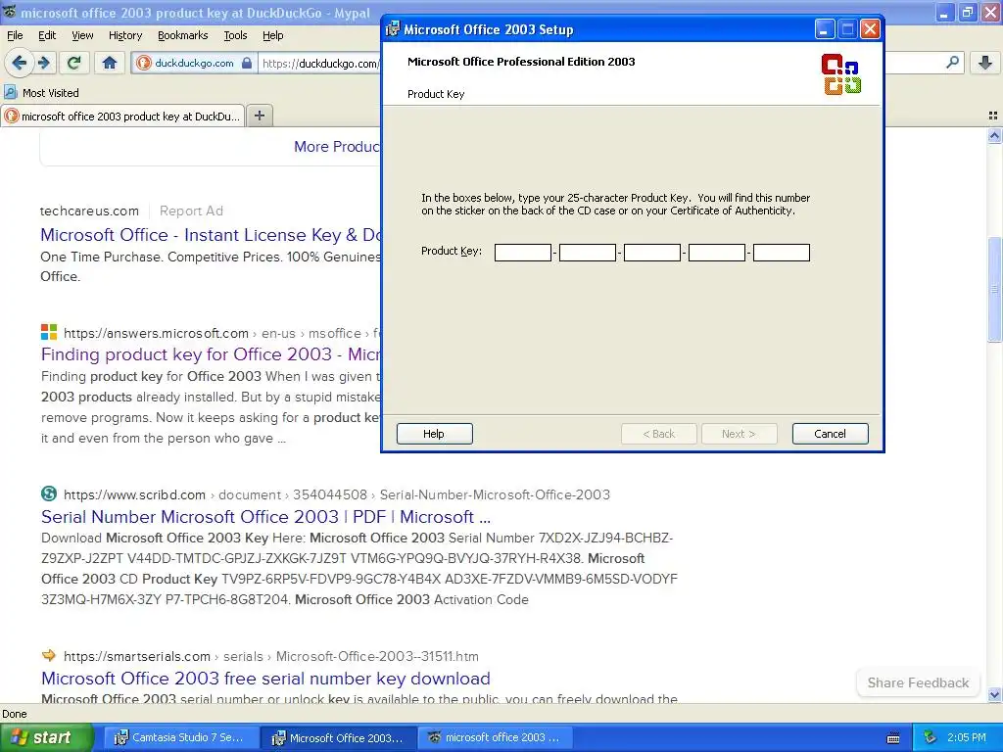Open the Windows start button
Viewport: 1003px width, 752px height.
(x=46, y=737)
